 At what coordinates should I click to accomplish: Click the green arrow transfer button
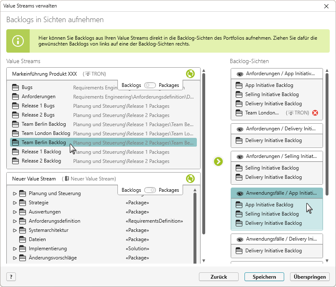click(x=218, y=162)
